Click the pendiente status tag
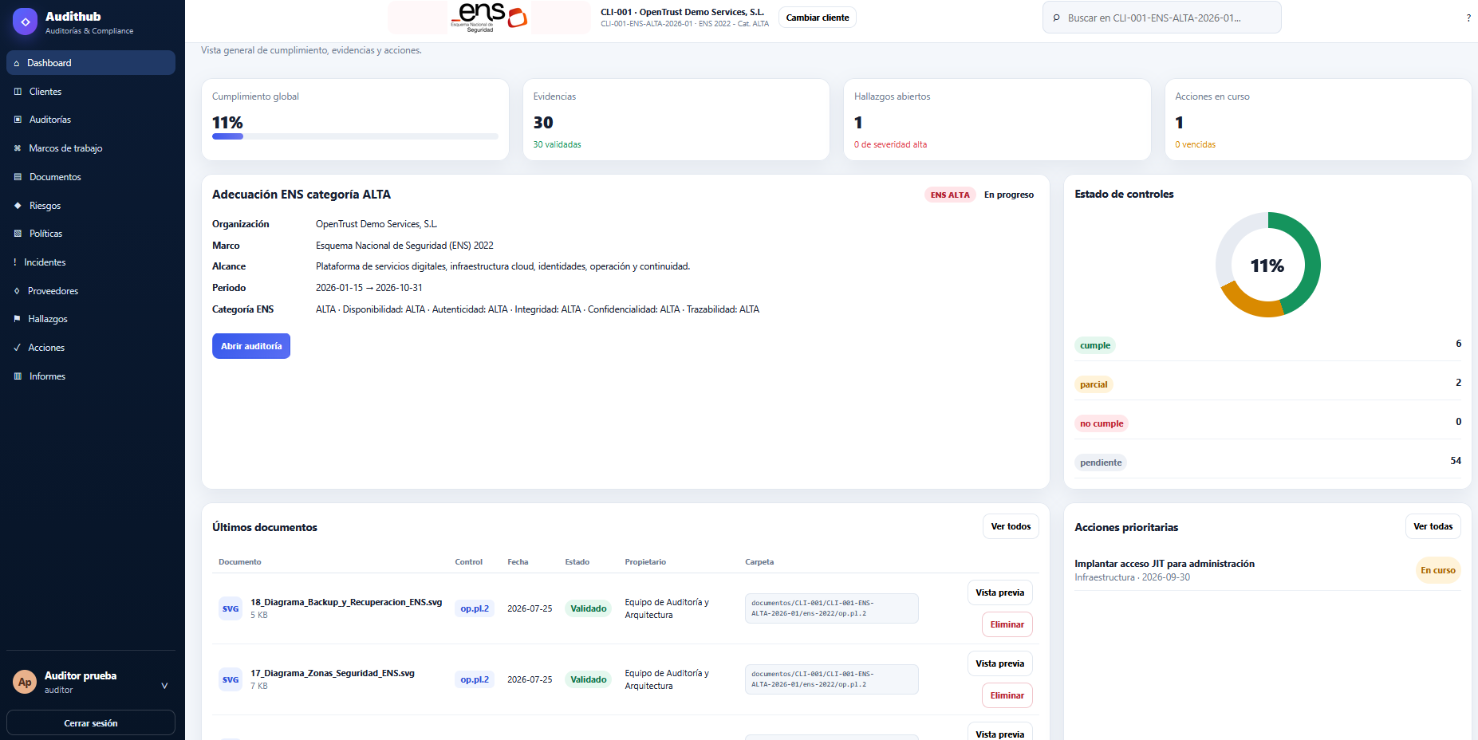 (x=1101, y=462)
